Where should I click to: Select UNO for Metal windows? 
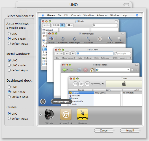9,60
